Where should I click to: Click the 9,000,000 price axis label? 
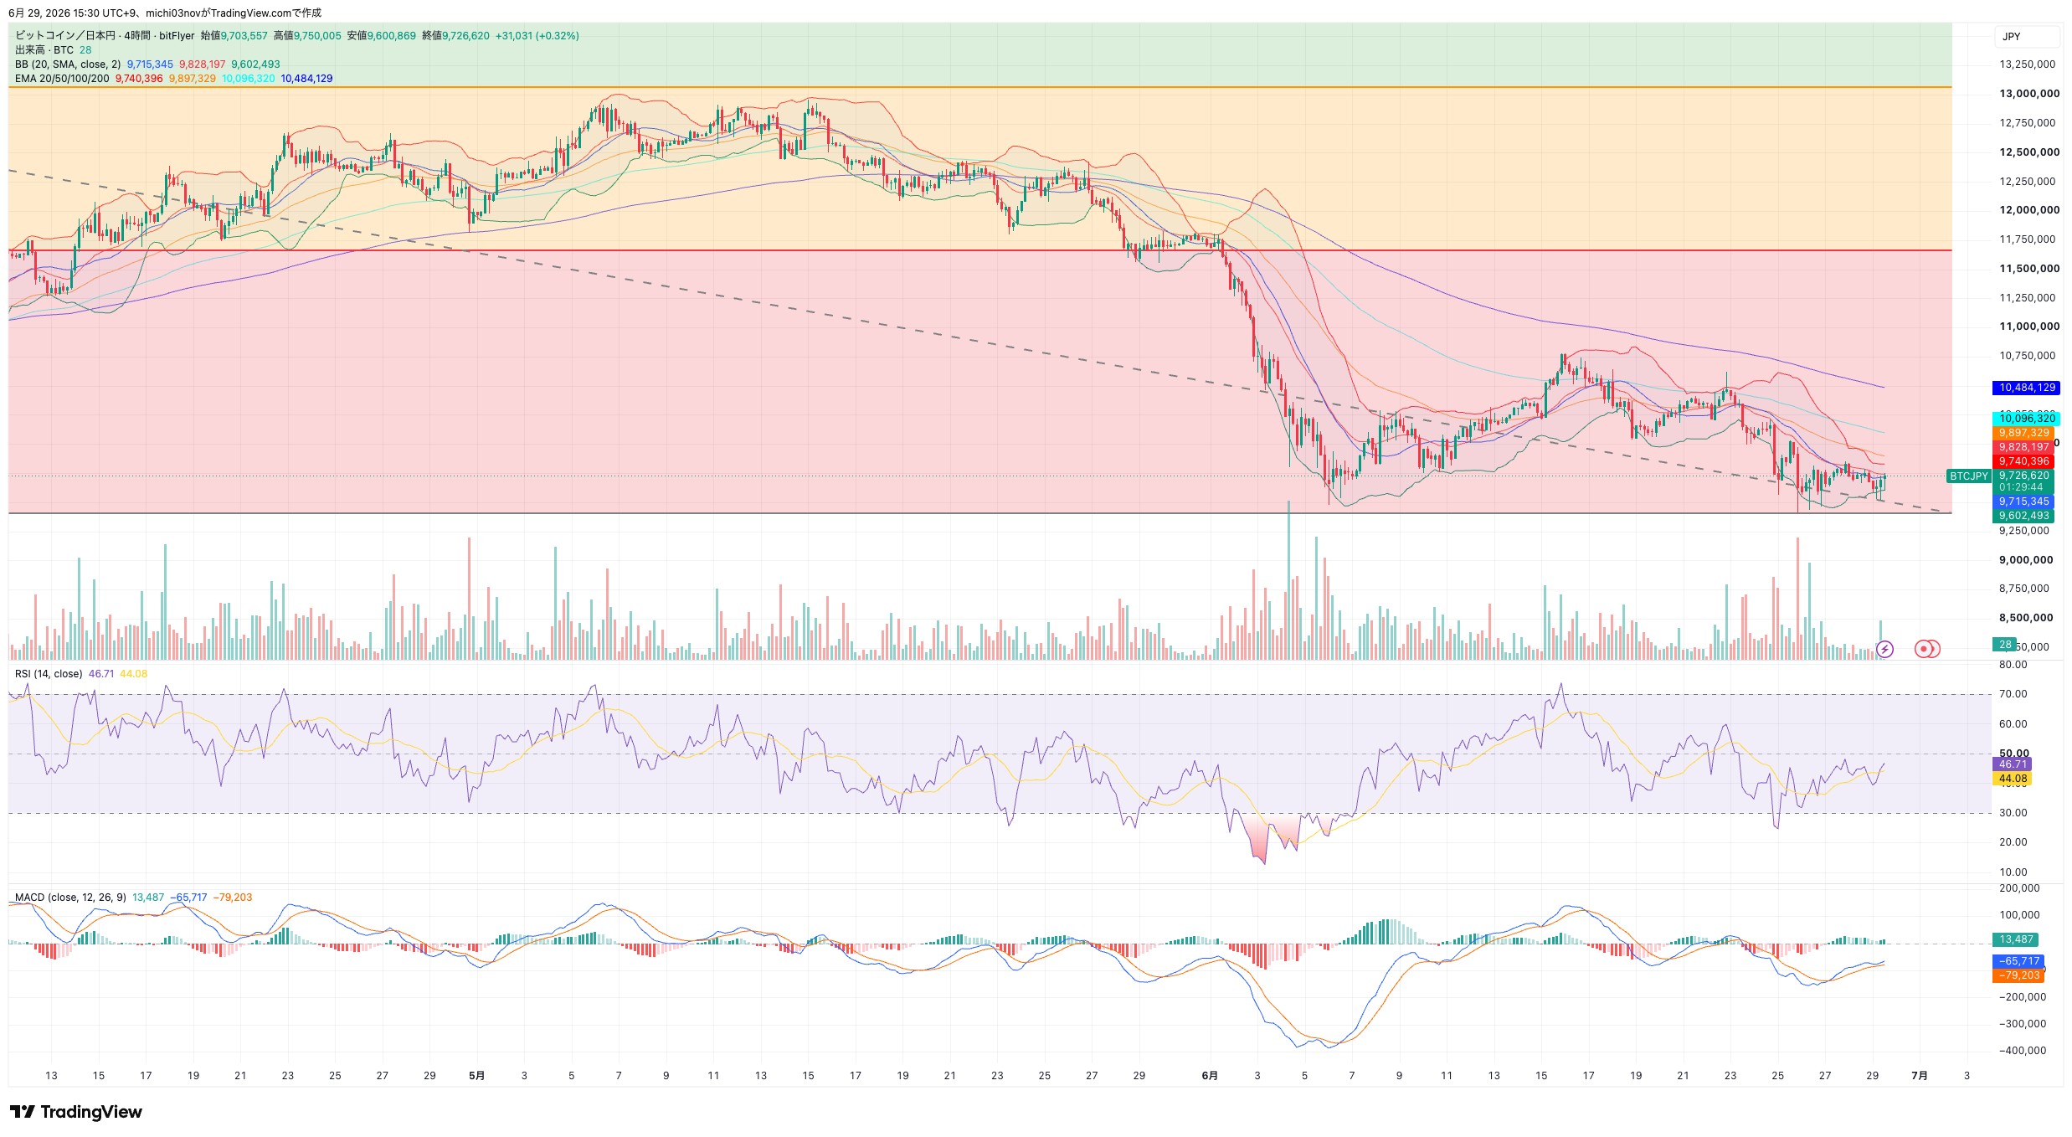point(2026,560)
